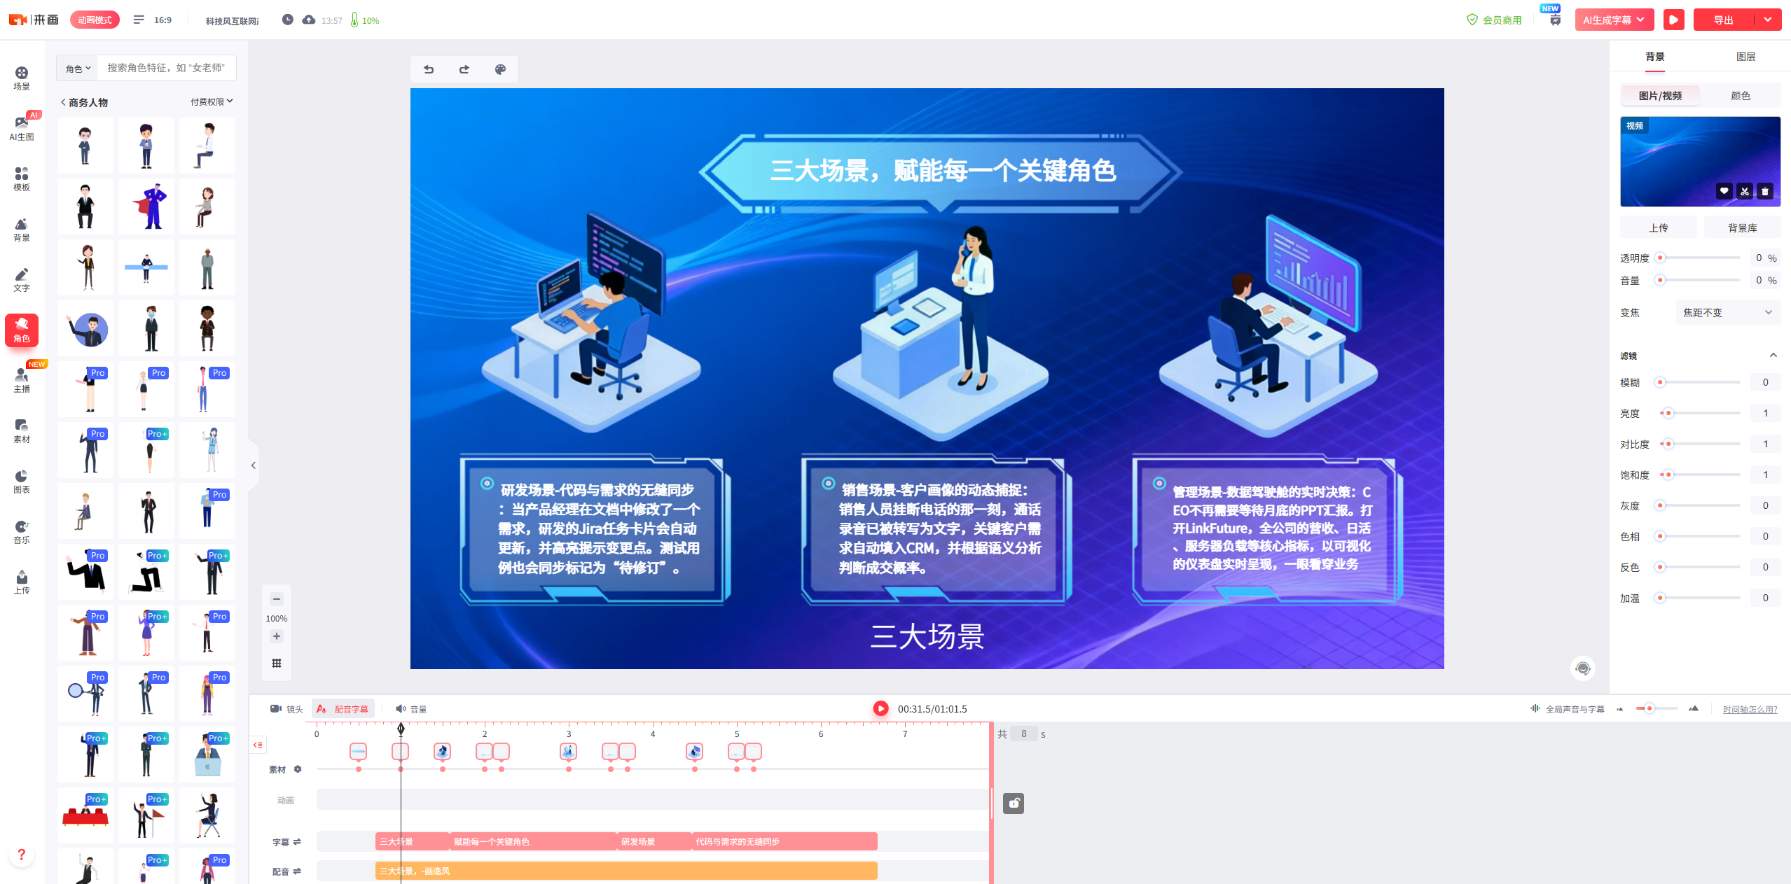Viewport: 1791px width, 884px height.
Task: Click the grid view icon below zoom
Action: click(277, 663)
